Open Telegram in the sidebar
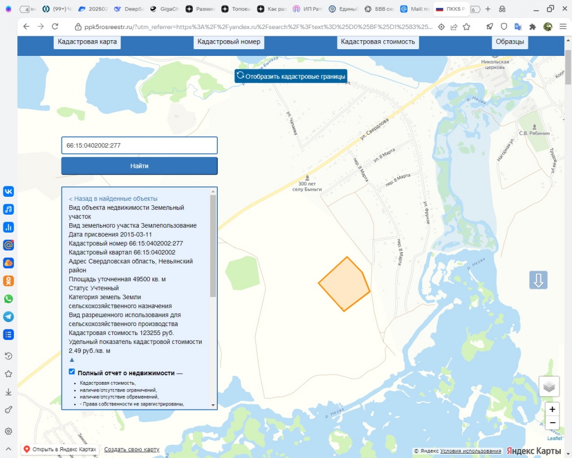572x458 pixels. (8, 317)
